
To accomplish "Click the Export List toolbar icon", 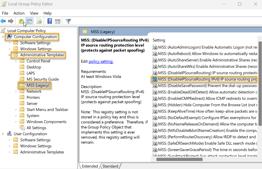I will [39, 21].
